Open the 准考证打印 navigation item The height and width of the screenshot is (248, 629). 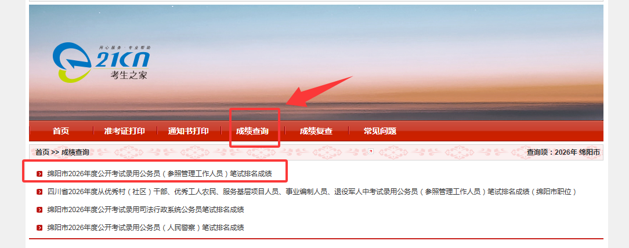pyautogui.click(x=124, y=131)
